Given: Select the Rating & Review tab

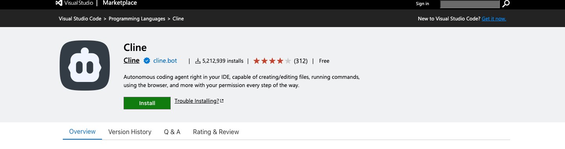Looking at the screenshot, I should (x=216, y=132).
